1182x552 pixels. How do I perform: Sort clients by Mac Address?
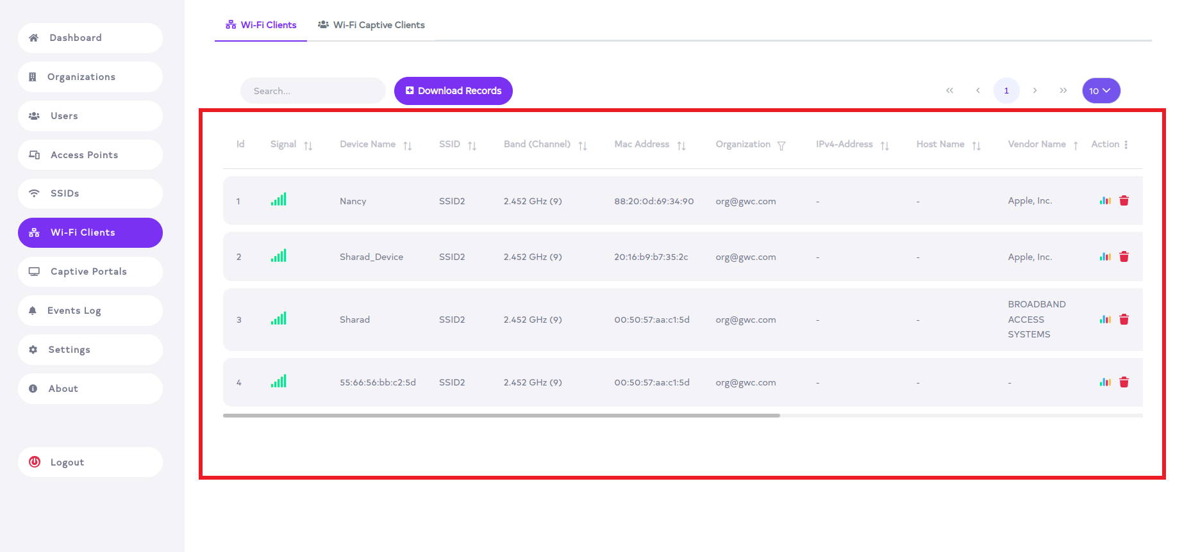coord(681,145)
